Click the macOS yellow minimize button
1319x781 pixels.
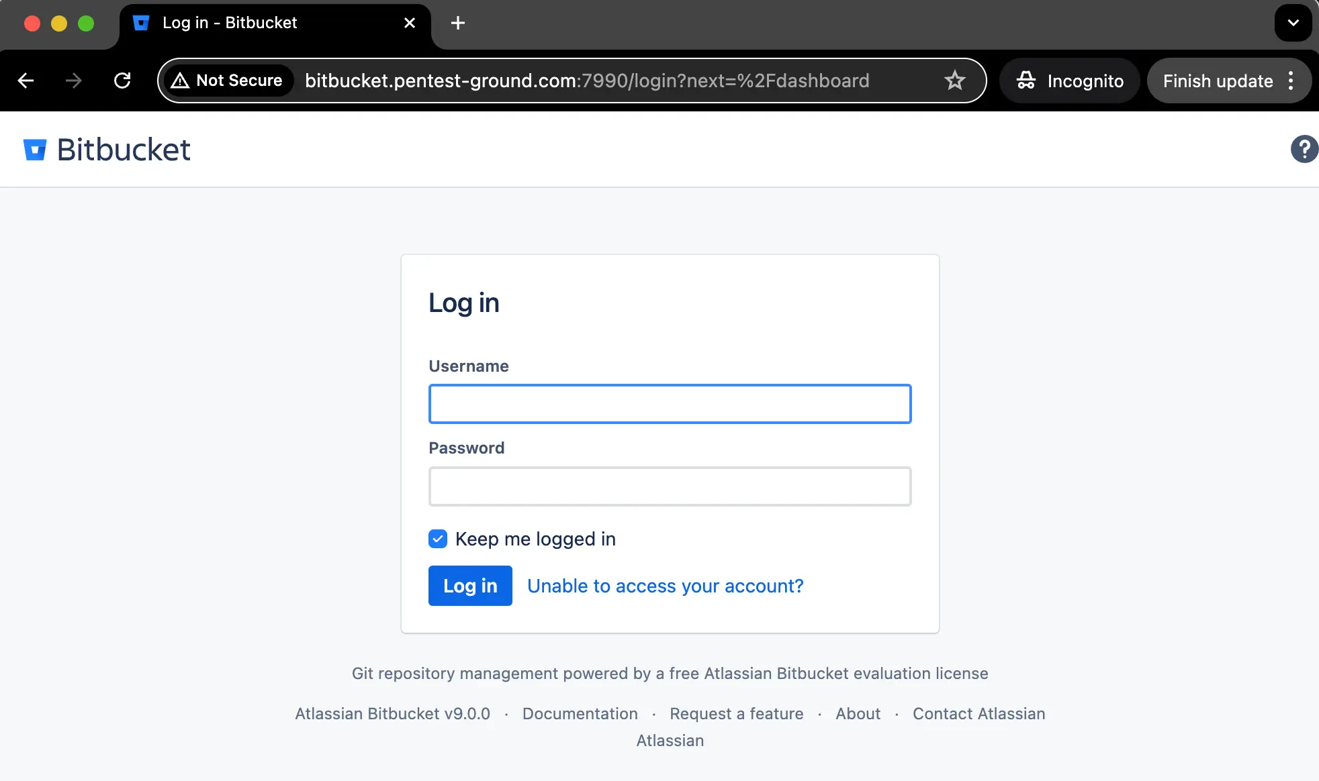(x=59, y=23)
